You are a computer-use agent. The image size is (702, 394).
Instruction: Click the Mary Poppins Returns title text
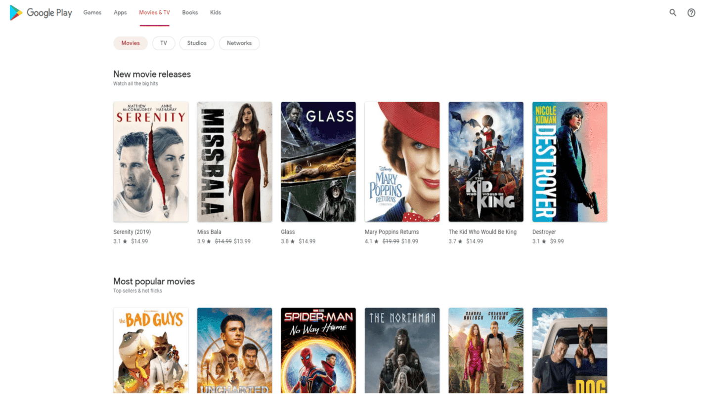click(392, 232)
